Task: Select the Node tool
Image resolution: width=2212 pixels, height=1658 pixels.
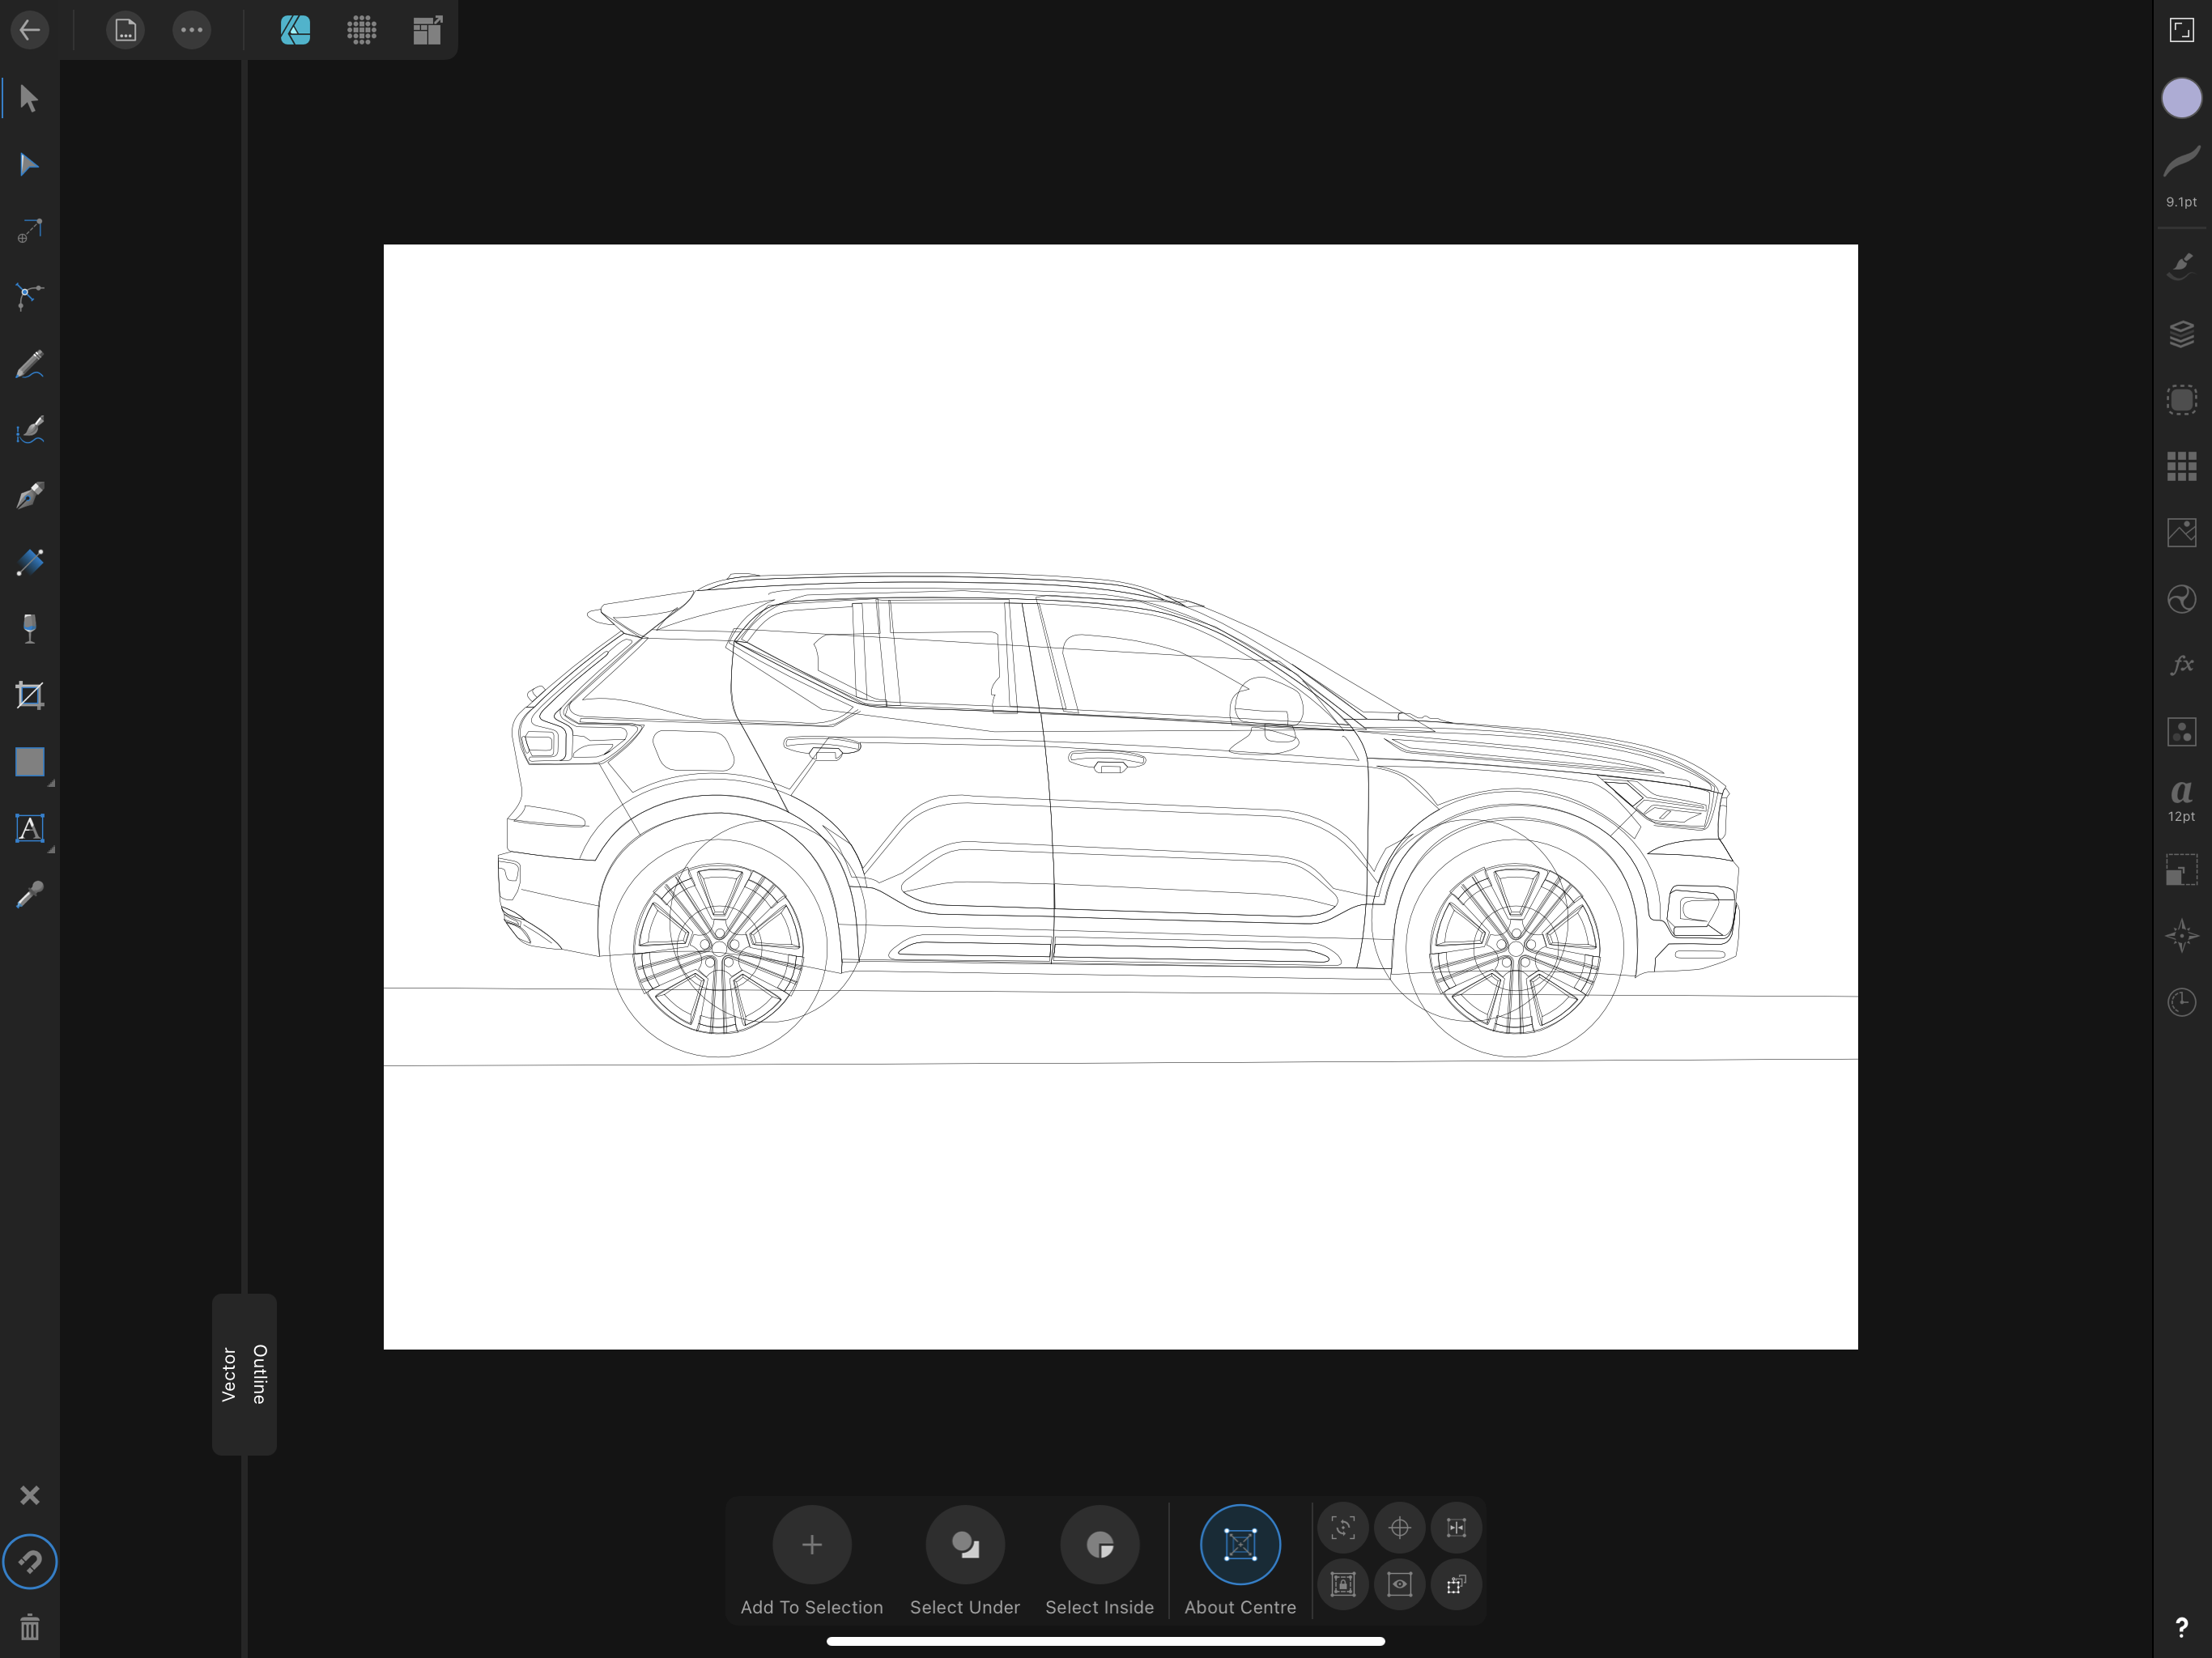Action: click(29, 165)
